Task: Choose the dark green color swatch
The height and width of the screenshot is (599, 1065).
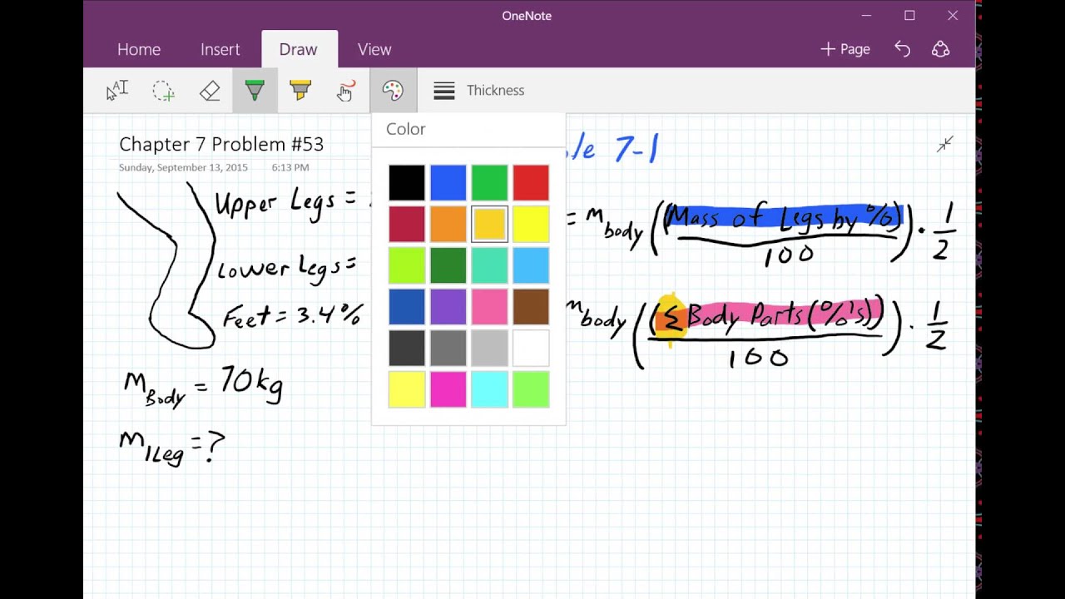Action: [448, 265]
